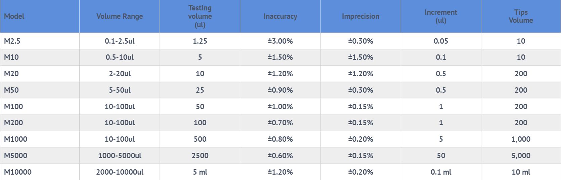Click the M200 model row label

pyautogui.click(x=13, y=123)
